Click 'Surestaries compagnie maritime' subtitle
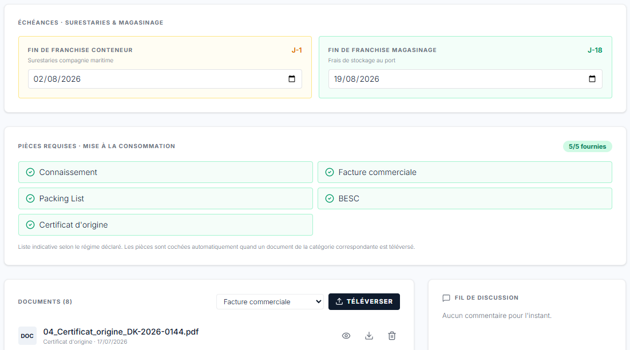Screen dimensions: 630x350 70,60
